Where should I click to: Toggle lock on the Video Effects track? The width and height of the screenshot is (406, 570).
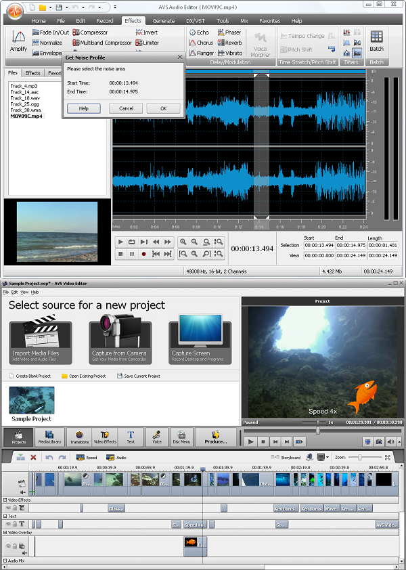(x=15, y=508)
